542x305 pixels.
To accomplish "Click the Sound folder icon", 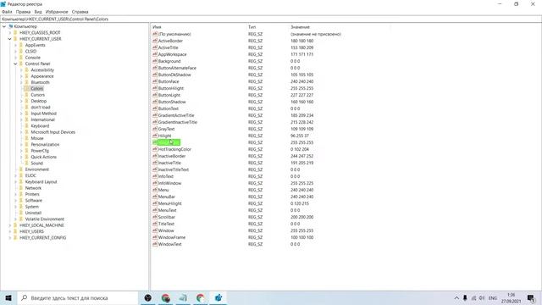I will 26,164.
